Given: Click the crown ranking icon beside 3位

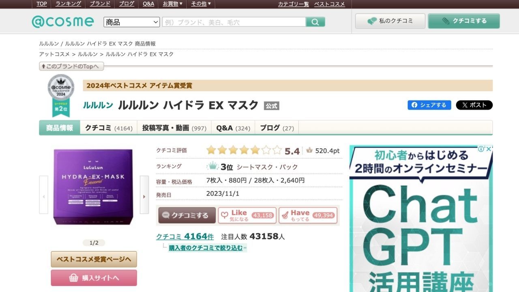Looking at the screenshot, I should (x=212, y=166).
